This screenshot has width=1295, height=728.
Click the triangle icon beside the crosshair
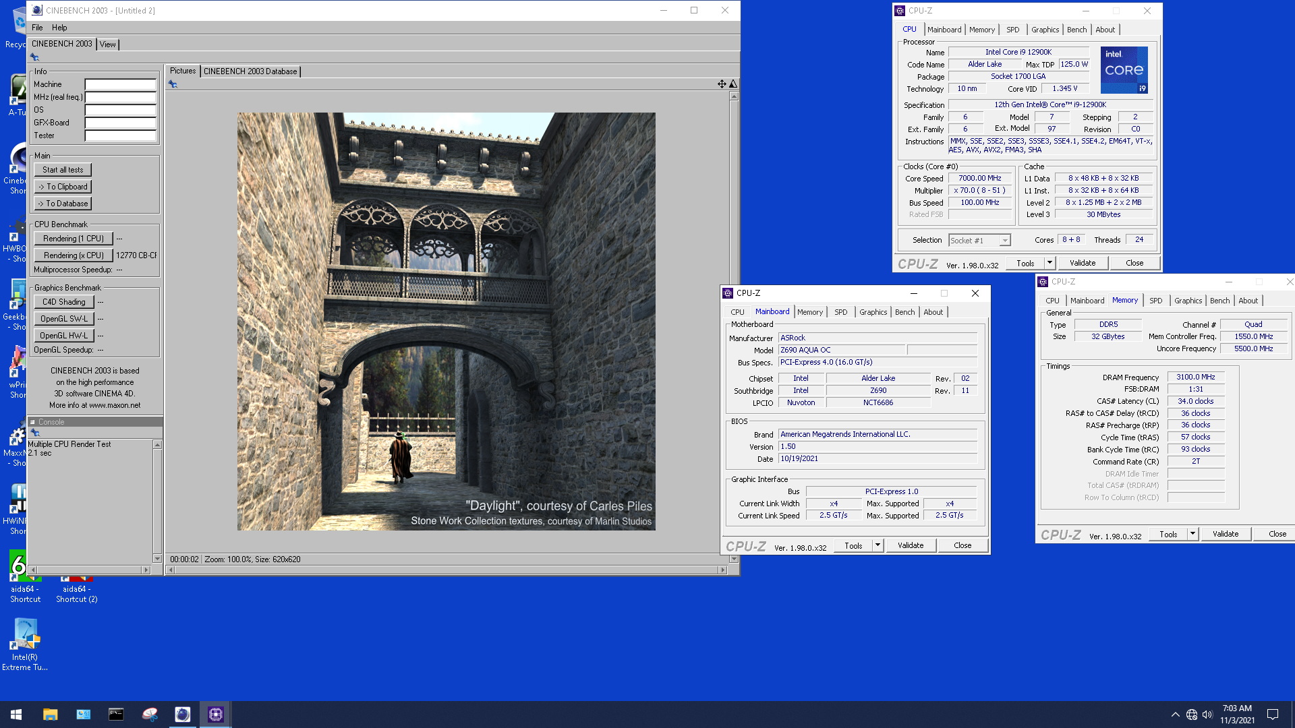click(x=733, y=84)
